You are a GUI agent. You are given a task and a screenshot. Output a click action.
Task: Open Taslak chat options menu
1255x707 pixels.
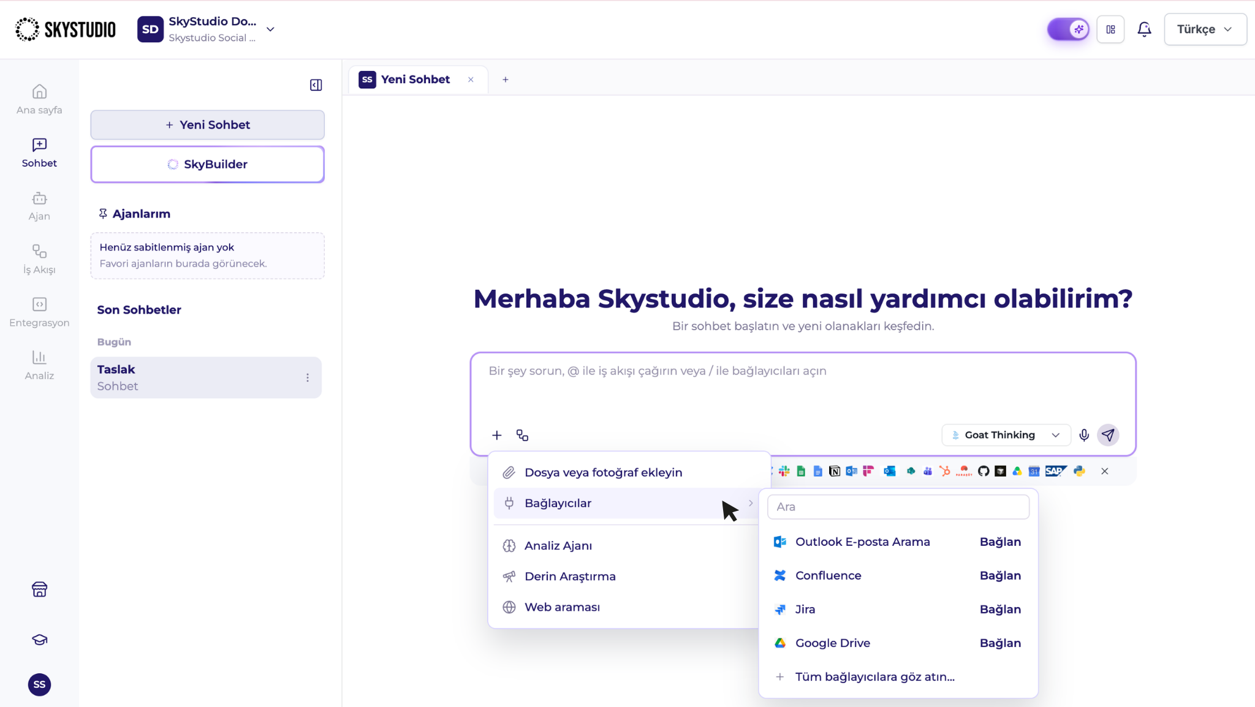(307, 377)
